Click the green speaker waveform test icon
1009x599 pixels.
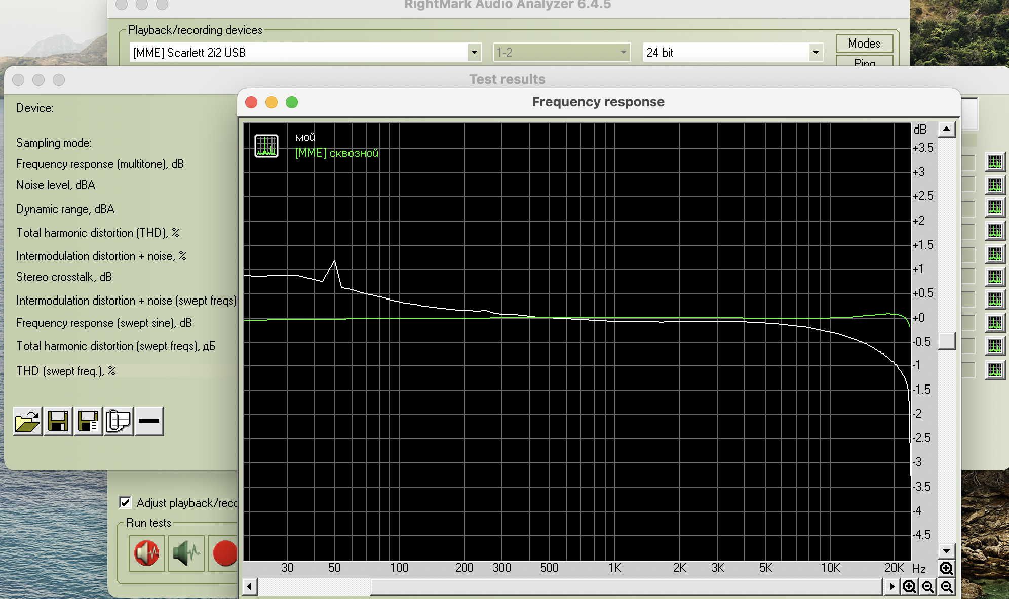(186, 553)
